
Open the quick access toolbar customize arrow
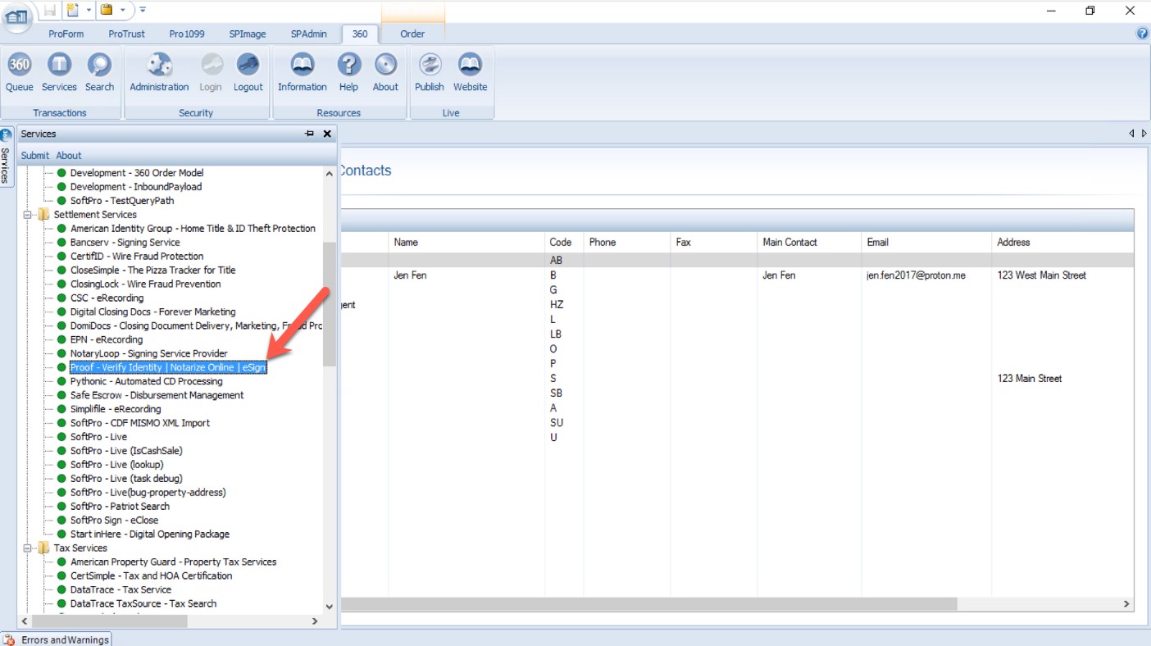(143, 10)
